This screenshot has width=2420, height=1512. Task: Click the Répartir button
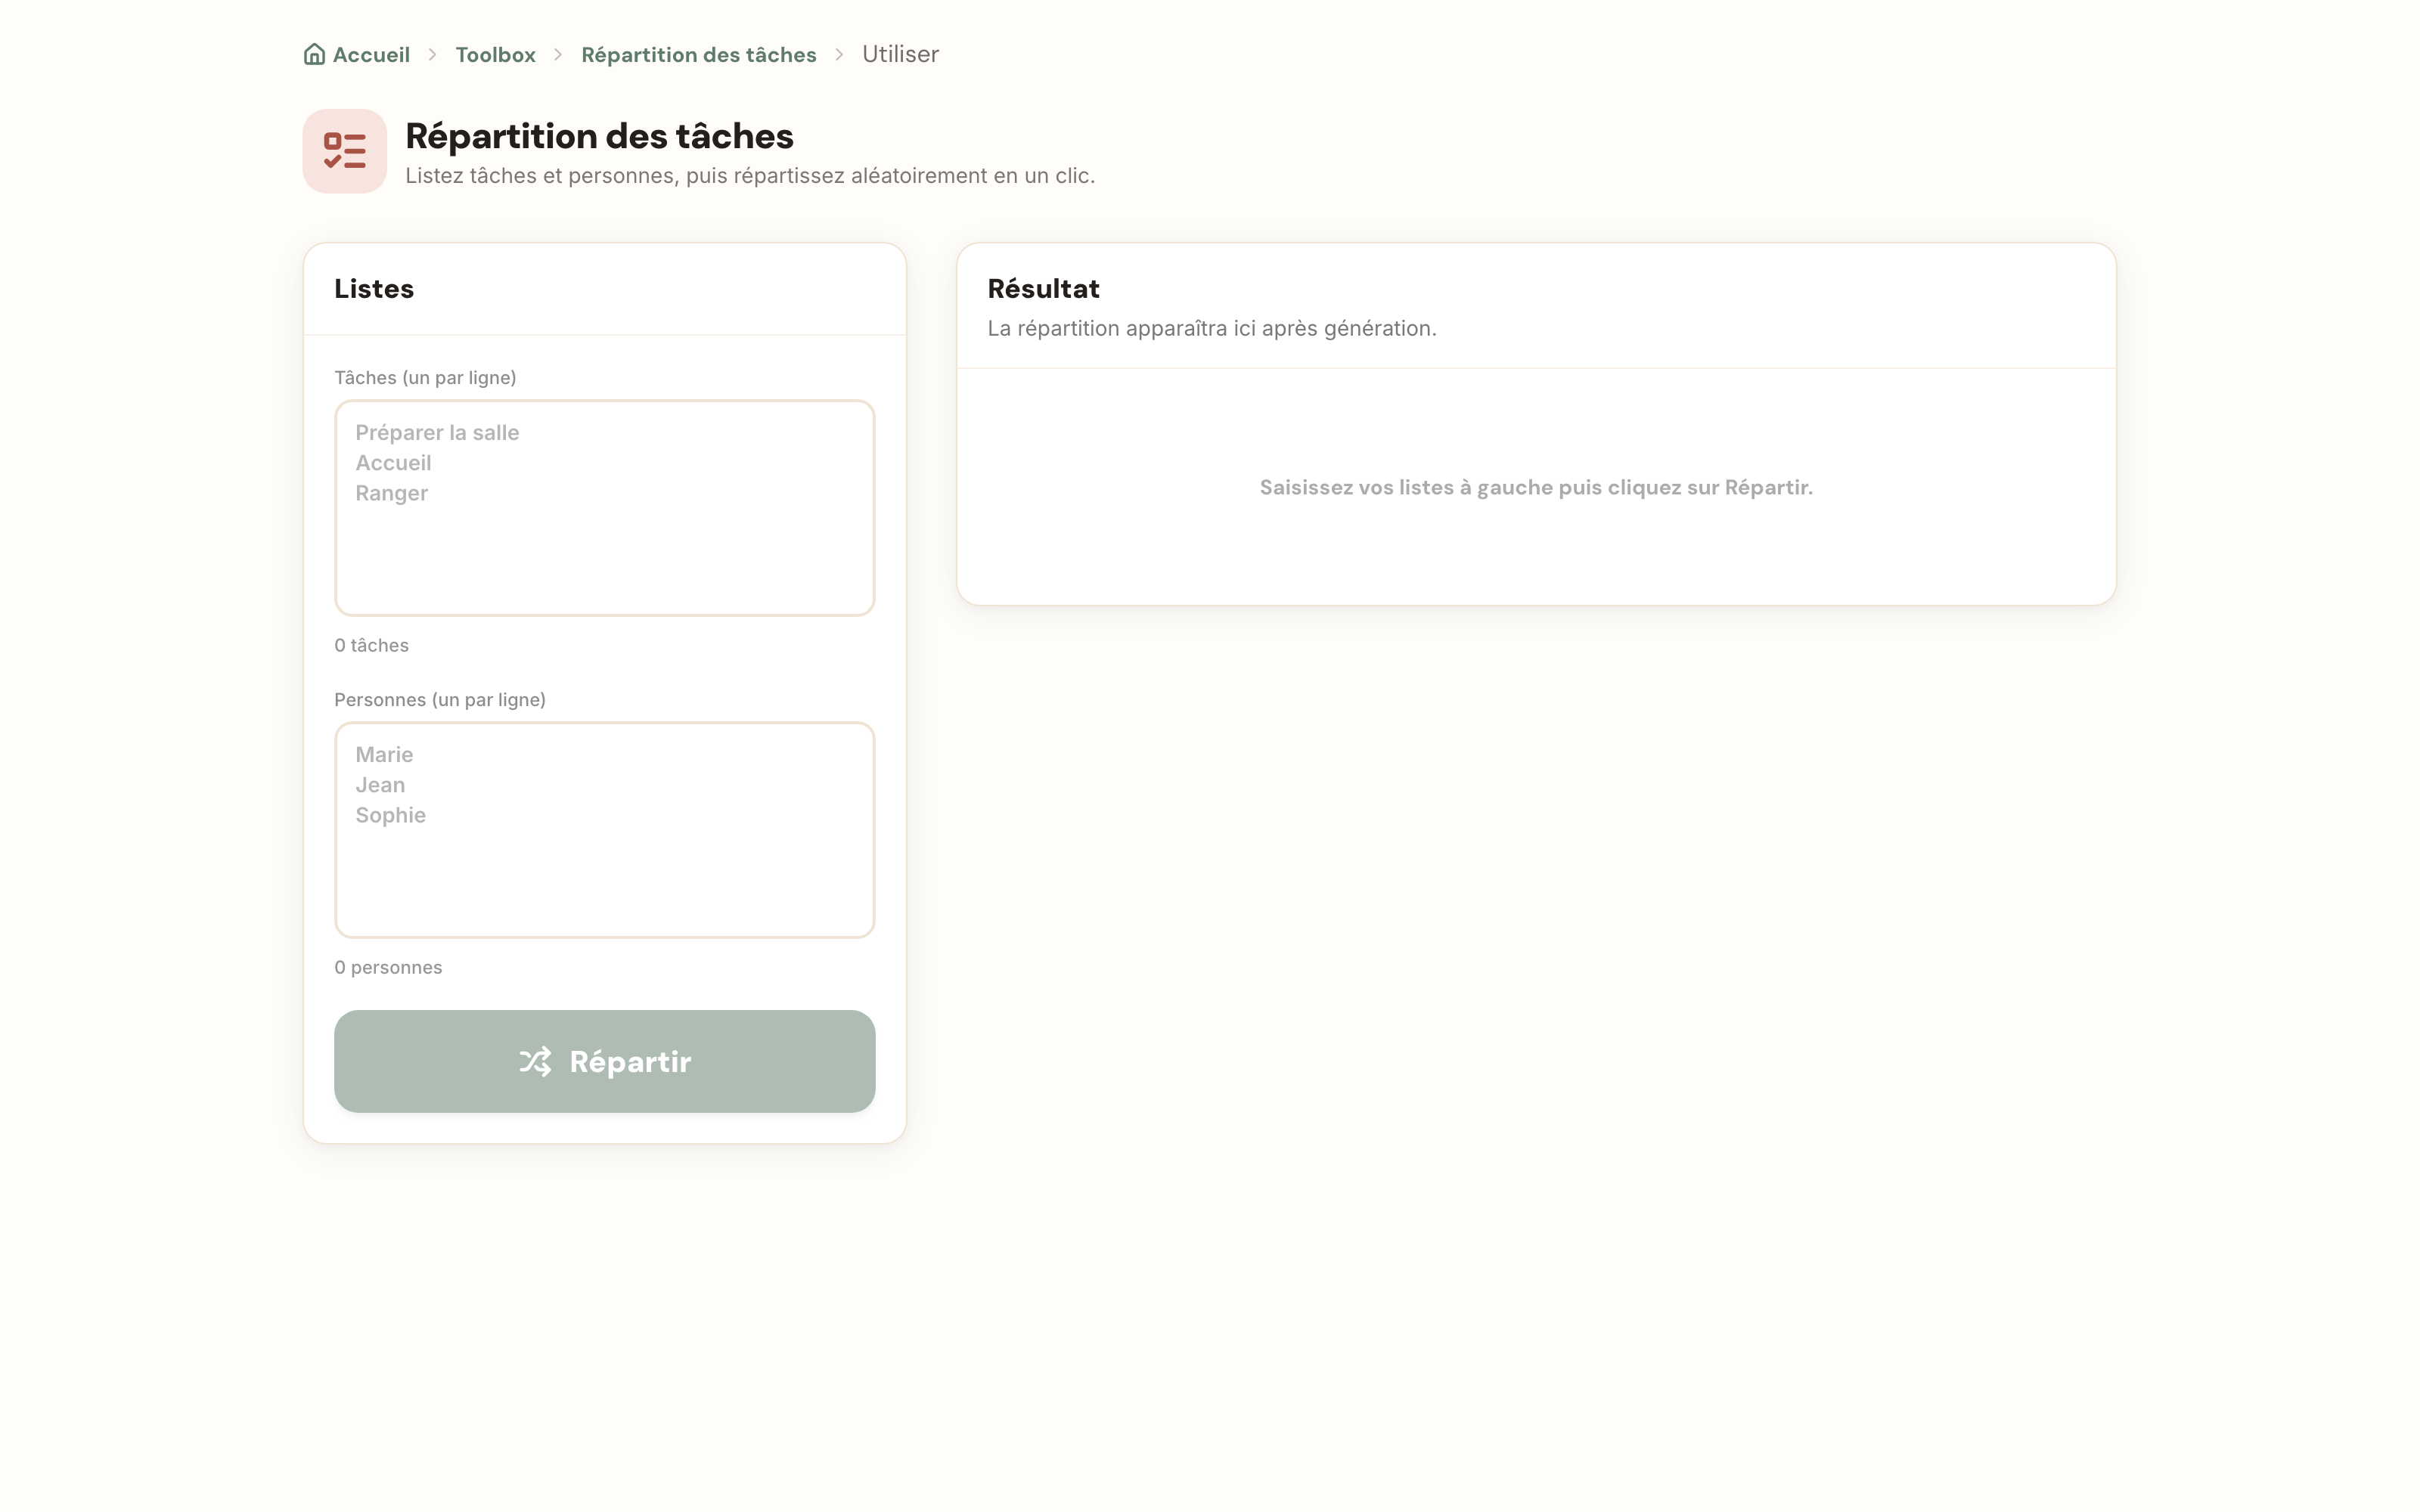(x=604, y=1061)
